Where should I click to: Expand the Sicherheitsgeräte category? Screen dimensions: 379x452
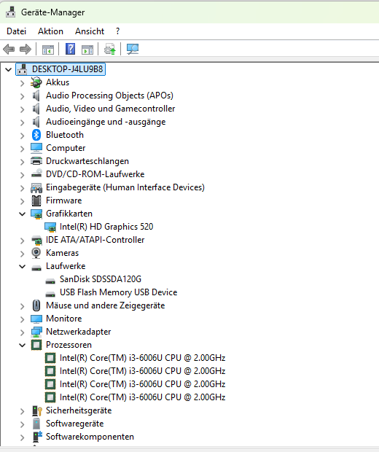tap(22, 411)
